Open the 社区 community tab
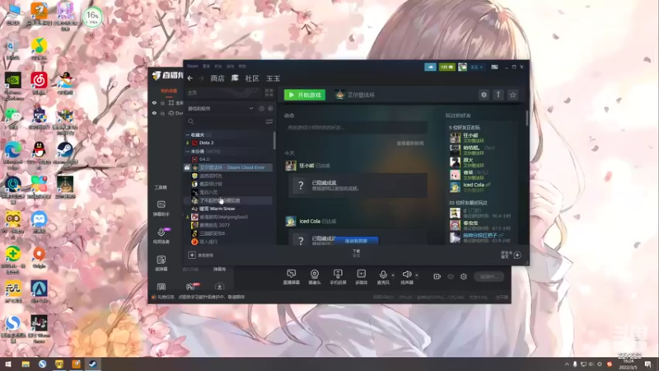This screenshot has height=371, width=659. [252, 78]
